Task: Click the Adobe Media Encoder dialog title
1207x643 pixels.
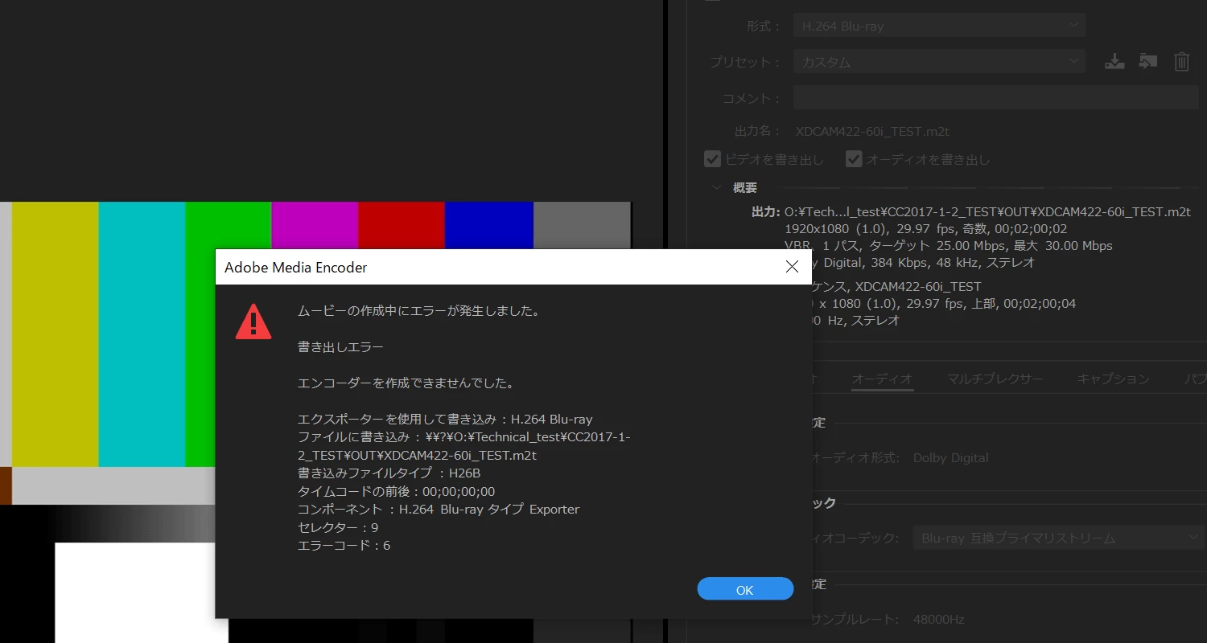Action: (295, 267)
